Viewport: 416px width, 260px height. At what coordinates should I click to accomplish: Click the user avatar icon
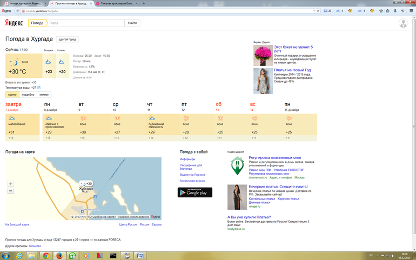coord(403,23)
